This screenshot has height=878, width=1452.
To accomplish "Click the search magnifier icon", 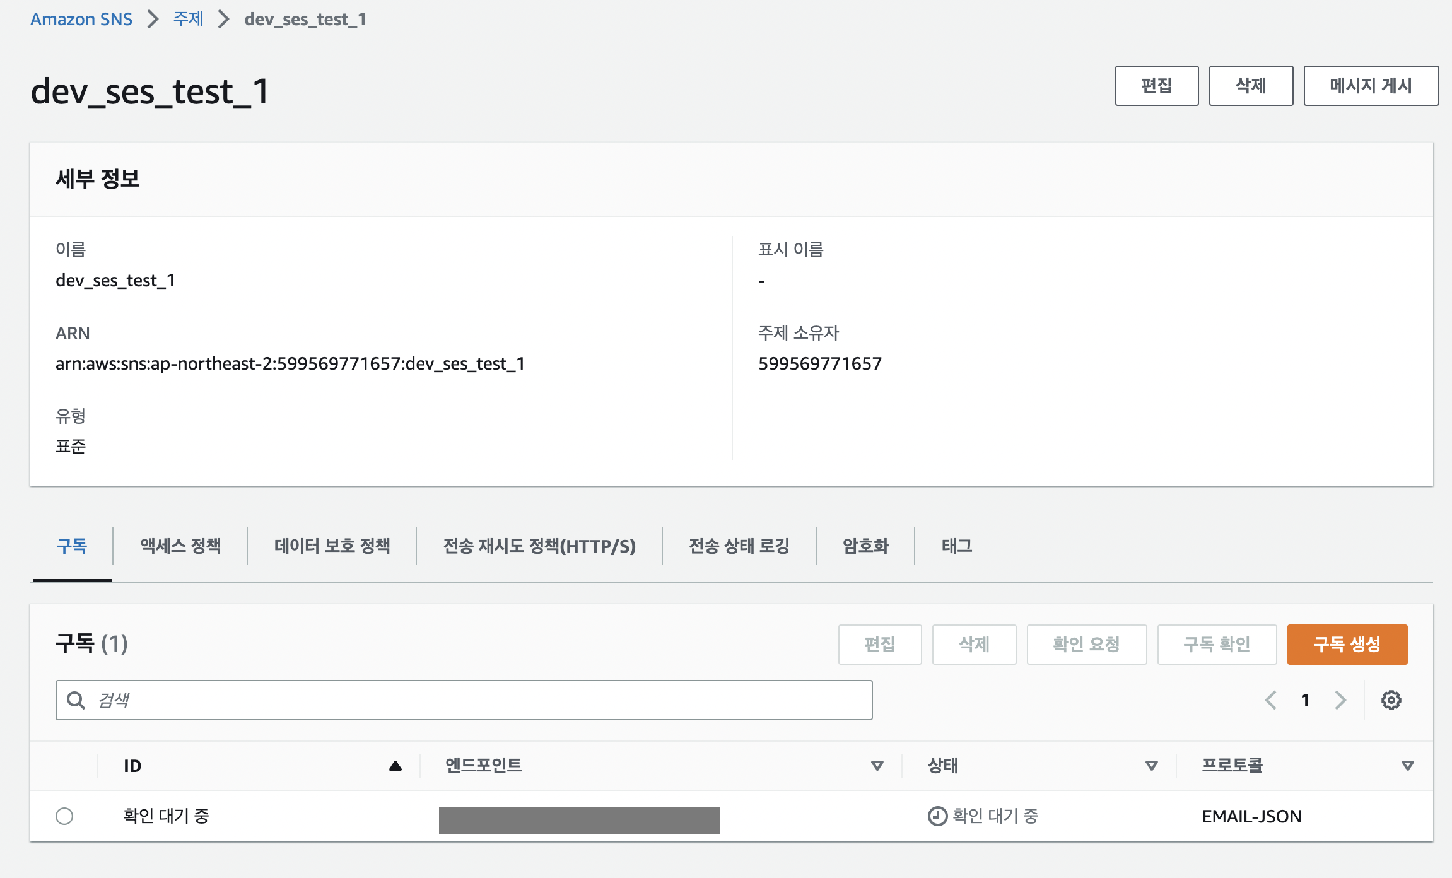I will coord(76,700).
